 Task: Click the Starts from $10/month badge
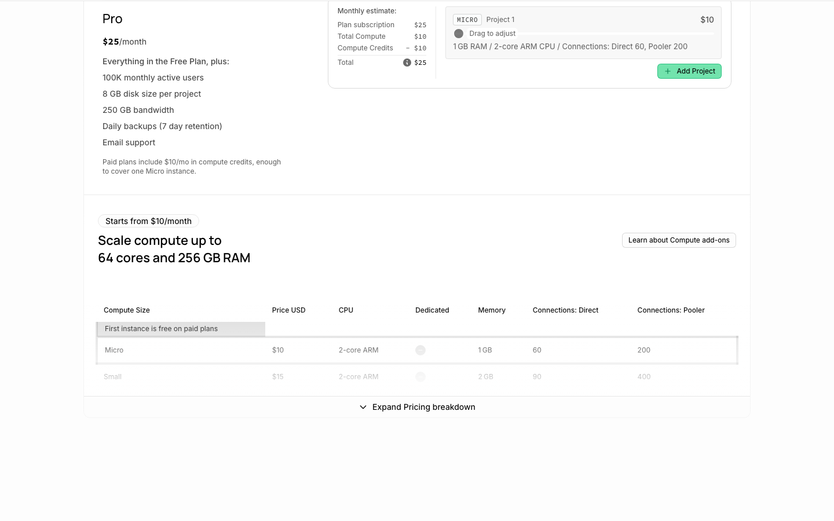pos(148,221)
